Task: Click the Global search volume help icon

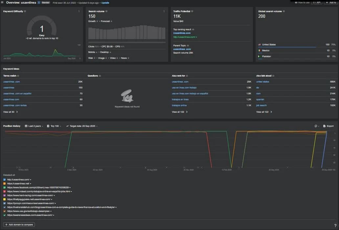Action: (x=284, y=11)
